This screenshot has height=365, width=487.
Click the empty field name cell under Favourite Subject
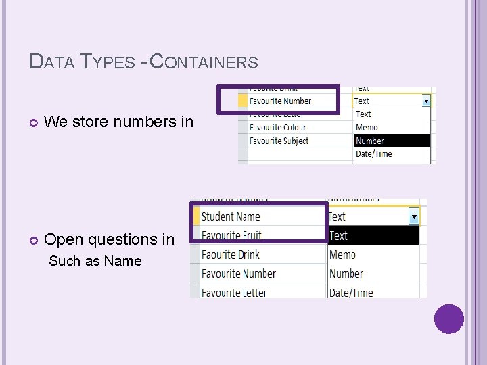(x=300, y=154)
